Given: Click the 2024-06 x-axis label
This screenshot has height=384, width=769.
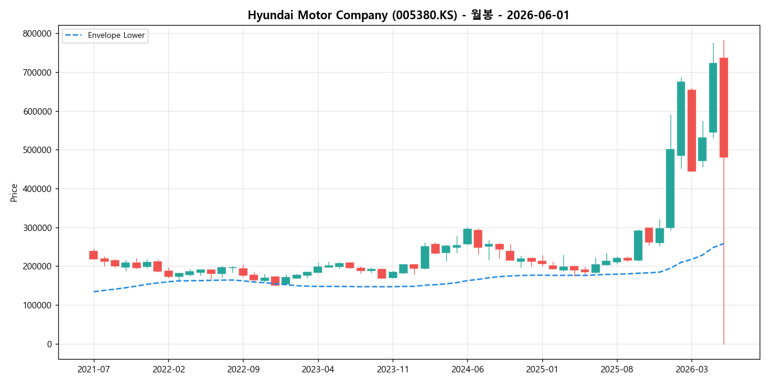Looking at the screenshot, I should (x=467, y=369).
